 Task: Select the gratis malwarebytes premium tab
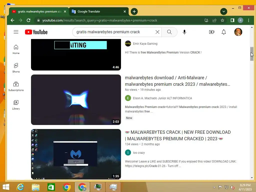pyautogui.click(x=39, y=11)
